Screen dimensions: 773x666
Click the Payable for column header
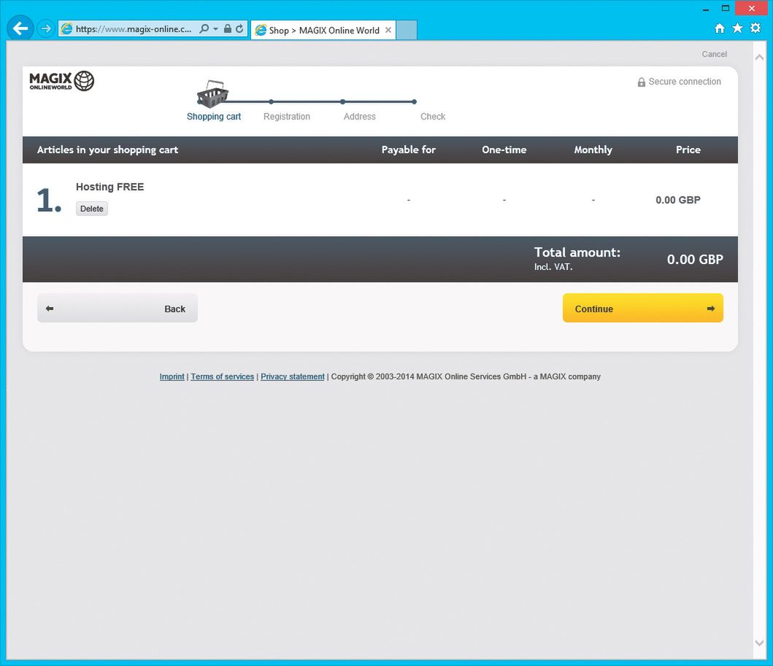pos(409,150)
